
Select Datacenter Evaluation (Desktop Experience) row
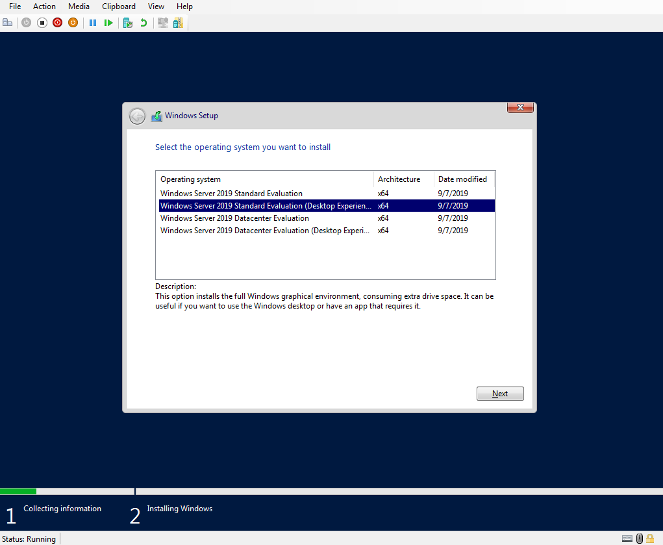tap(327, 230)
